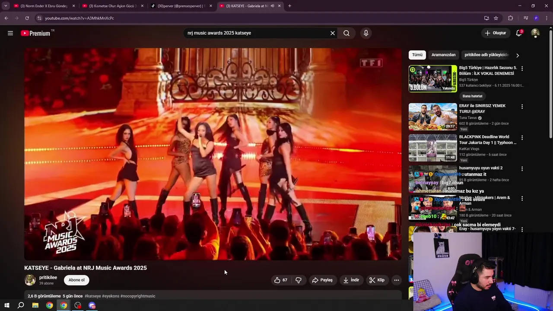Screen dimensions: 553x311
Task: Open File Explorer from the taskbar
Action: [35, 305]
